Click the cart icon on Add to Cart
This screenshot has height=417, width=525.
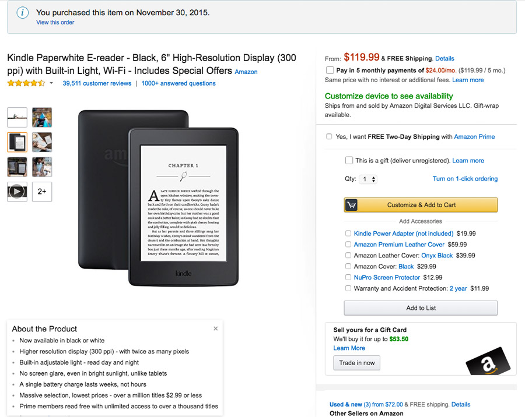pyautogui.click(x=351, y=205)
